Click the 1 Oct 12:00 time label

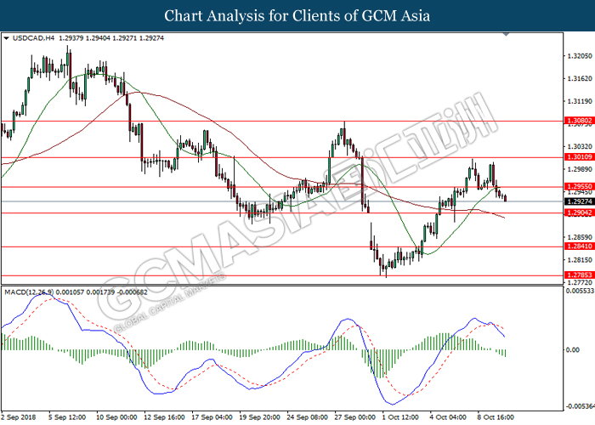400,417
